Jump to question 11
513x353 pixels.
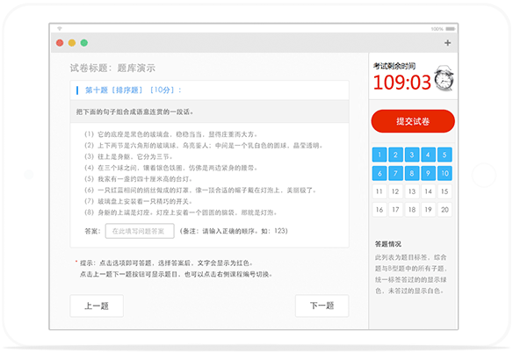coord(379,191)
